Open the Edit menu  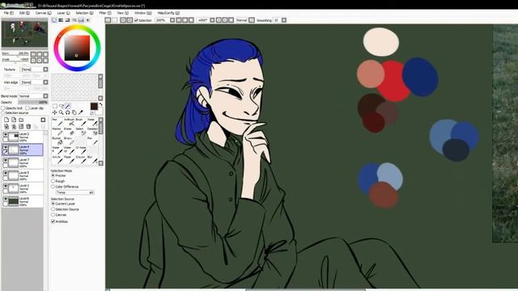(23, 13)
